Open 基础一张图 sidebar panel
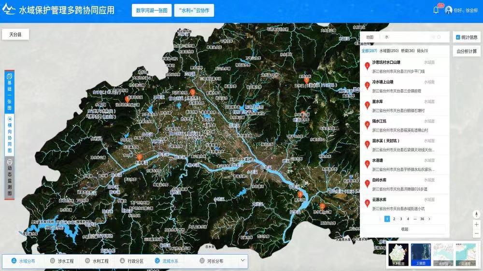This screenshot has height=271, width=483. click(9, 92)
